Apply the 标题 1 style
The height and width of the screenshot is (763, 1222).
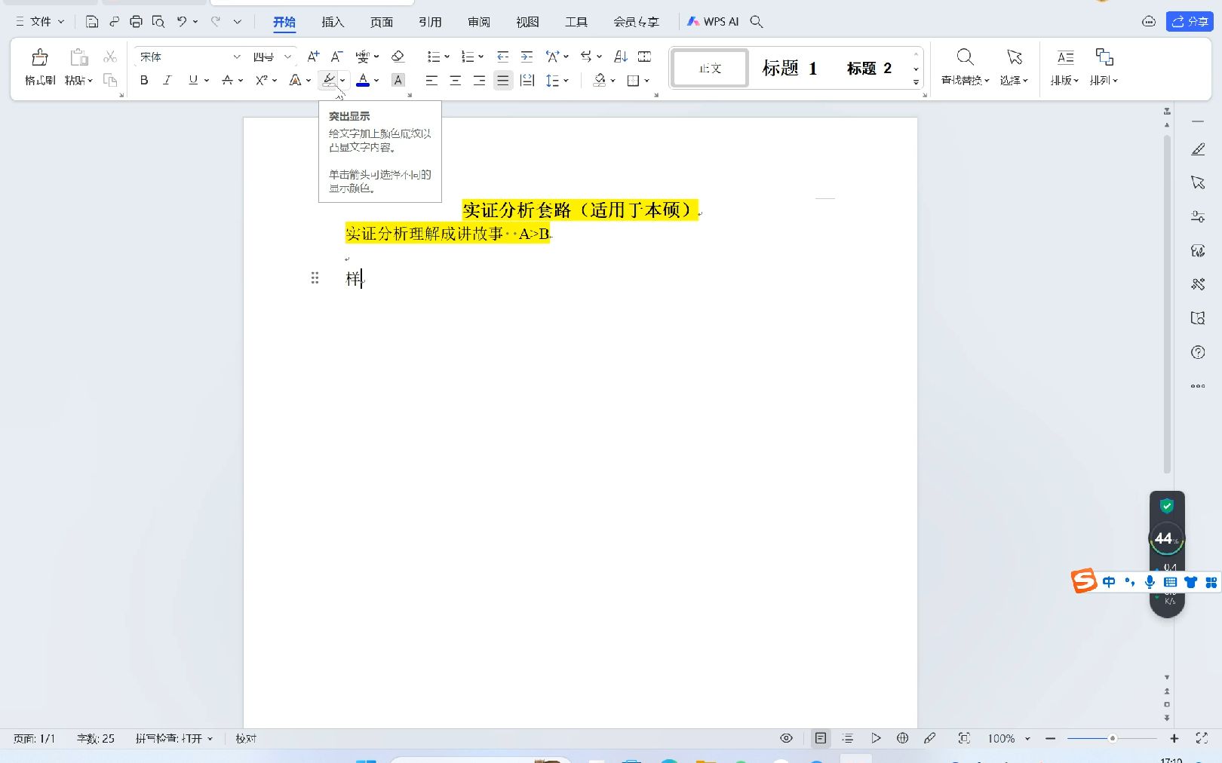[790, 68]
